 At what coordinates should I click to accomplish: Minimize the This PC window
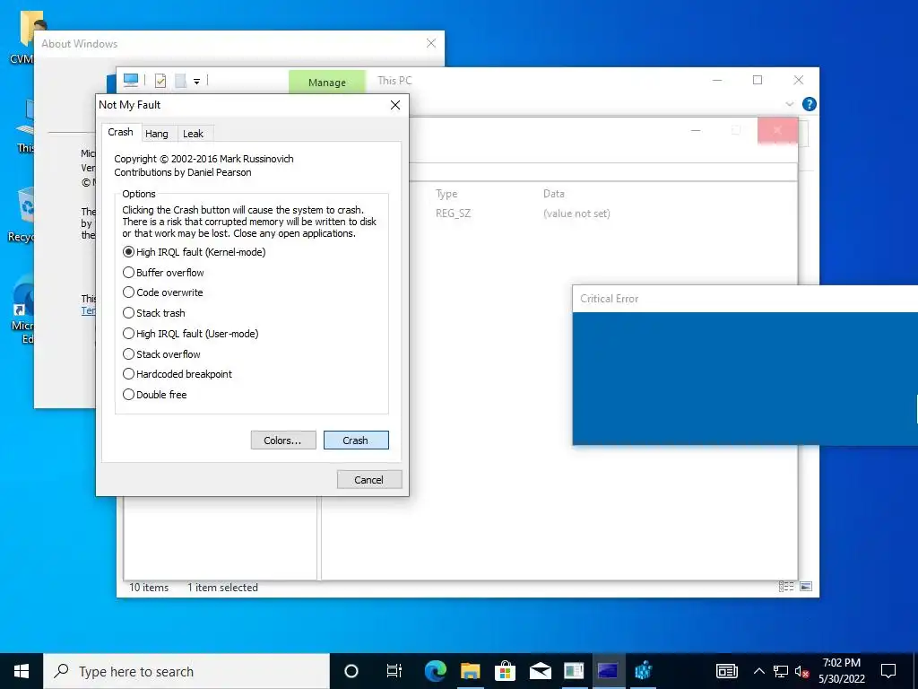[717, 80]
